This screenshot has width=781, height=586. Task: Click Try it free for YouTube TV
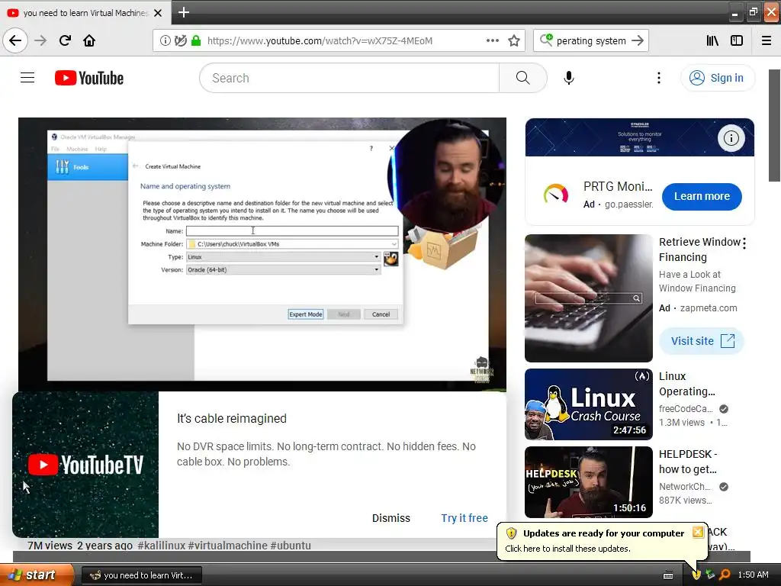click(x=464, y=518)
